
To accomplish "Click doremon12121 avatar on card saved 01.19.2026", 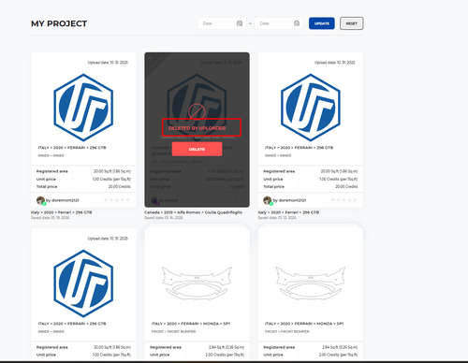I will 41,200.
